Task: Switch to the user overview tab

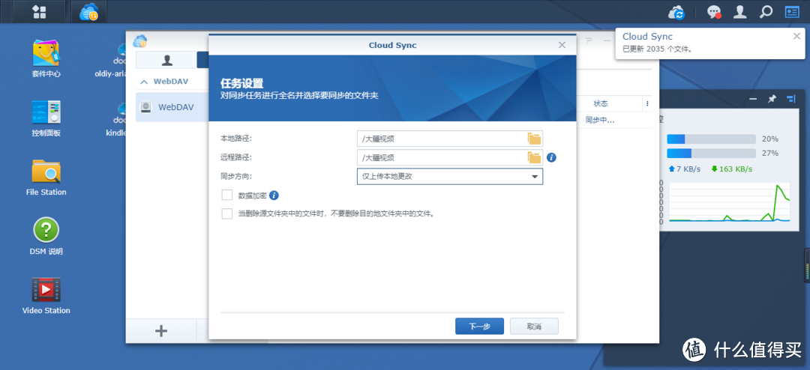Action: (x=166, y=61)
